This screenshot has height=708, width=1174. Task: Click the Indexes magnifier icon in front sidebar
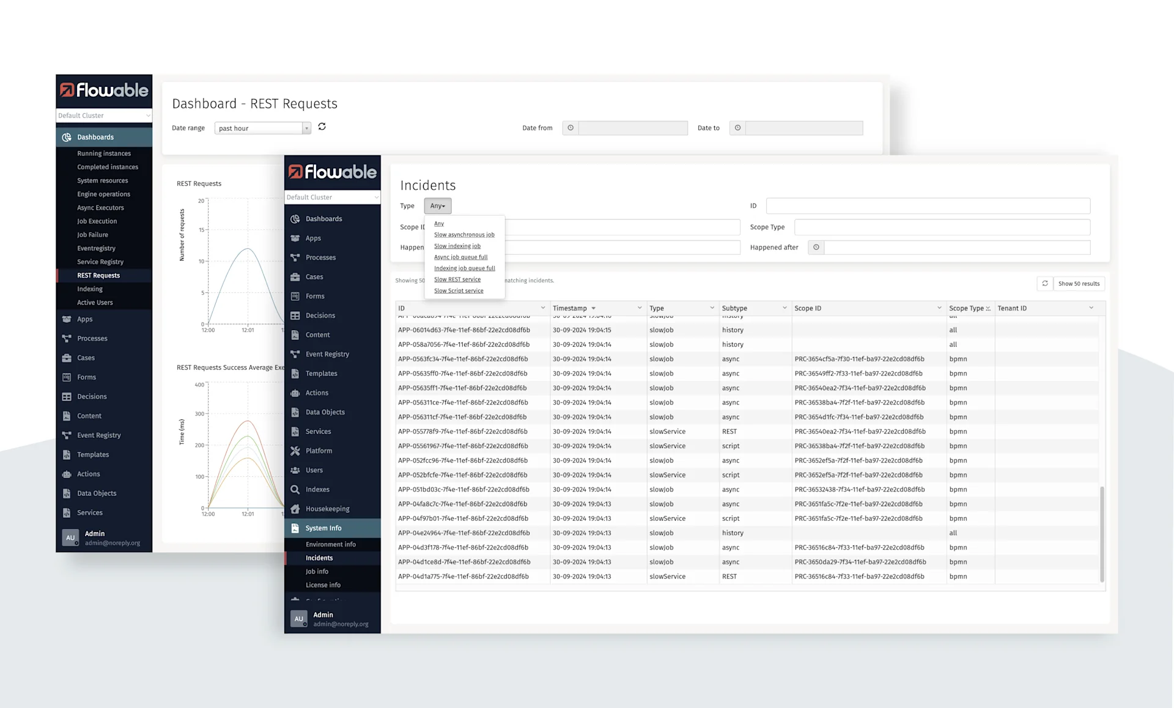pyautogui.click(x=295, y=490)
